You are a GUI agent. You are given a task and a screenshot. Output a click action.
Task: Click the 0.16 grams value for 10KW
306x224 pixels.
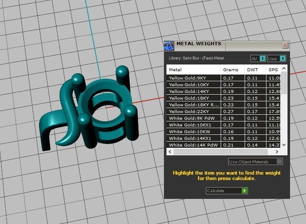coord(228,131)
